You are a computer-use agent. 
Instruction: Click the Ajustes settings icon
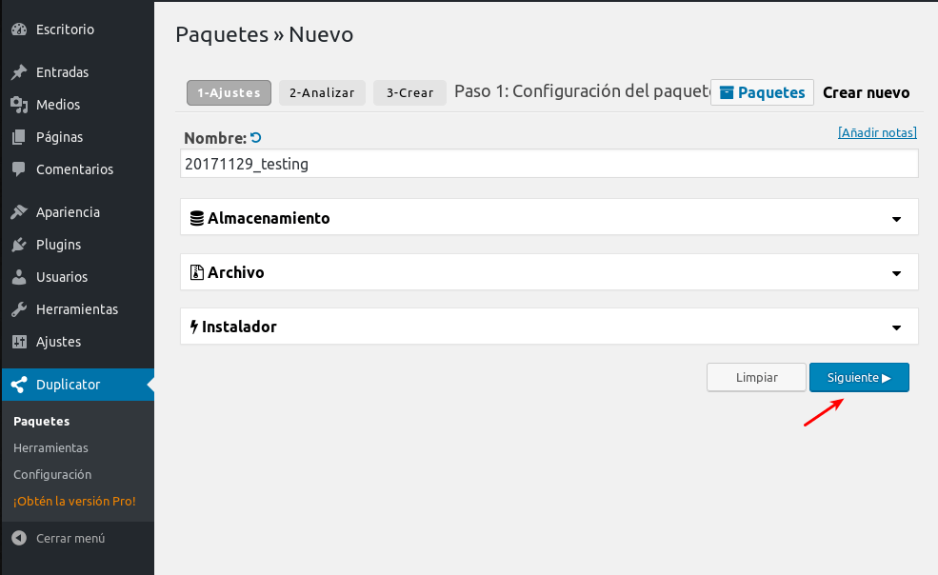point(18,342)
